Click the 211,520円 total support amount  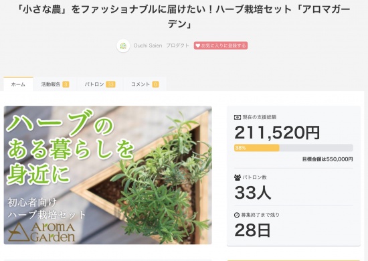pos(277,133)
